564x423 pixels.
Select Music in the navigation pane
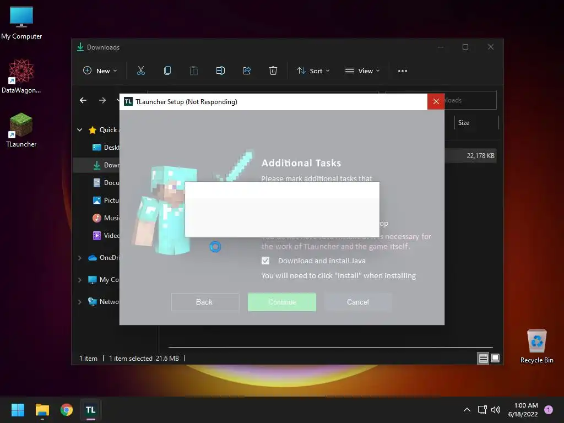pos(106,218)
